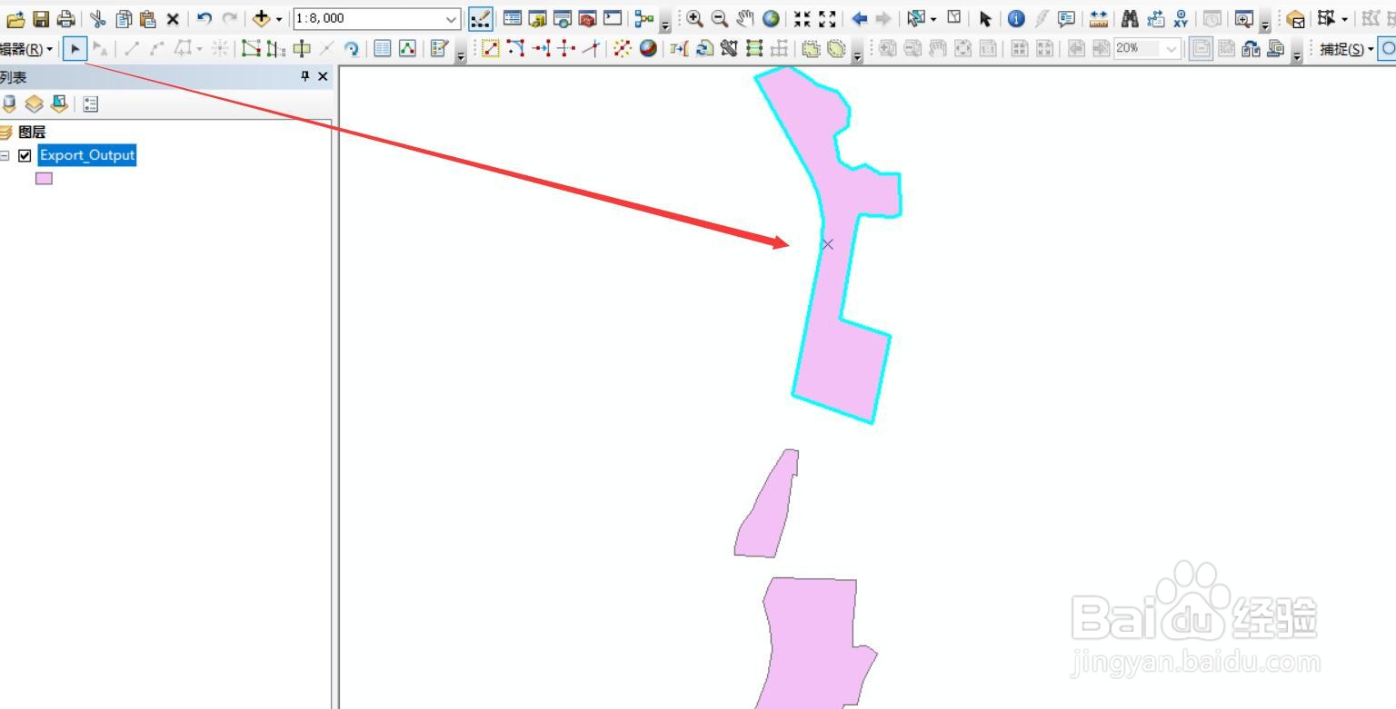The image size is (1396, 709).
Task: Toggle Export_Output layer visibility checkbox
Action: click(25, 155)
